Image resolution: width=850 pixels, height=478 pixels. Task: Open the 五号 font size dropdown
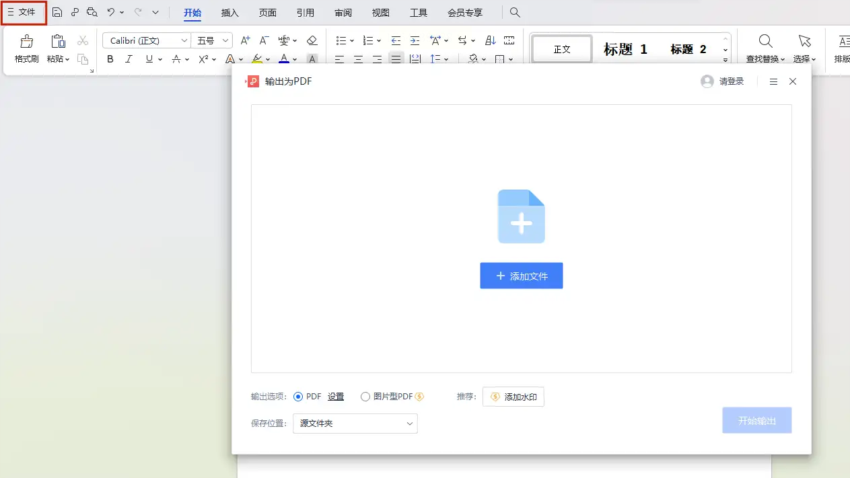[225, 41]
